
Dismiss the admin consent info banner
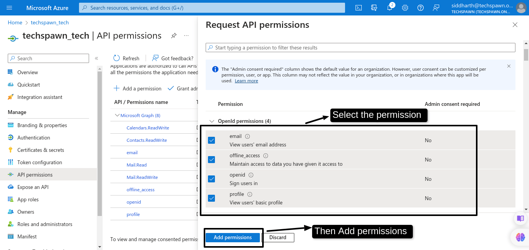click(x=509, y=66)
